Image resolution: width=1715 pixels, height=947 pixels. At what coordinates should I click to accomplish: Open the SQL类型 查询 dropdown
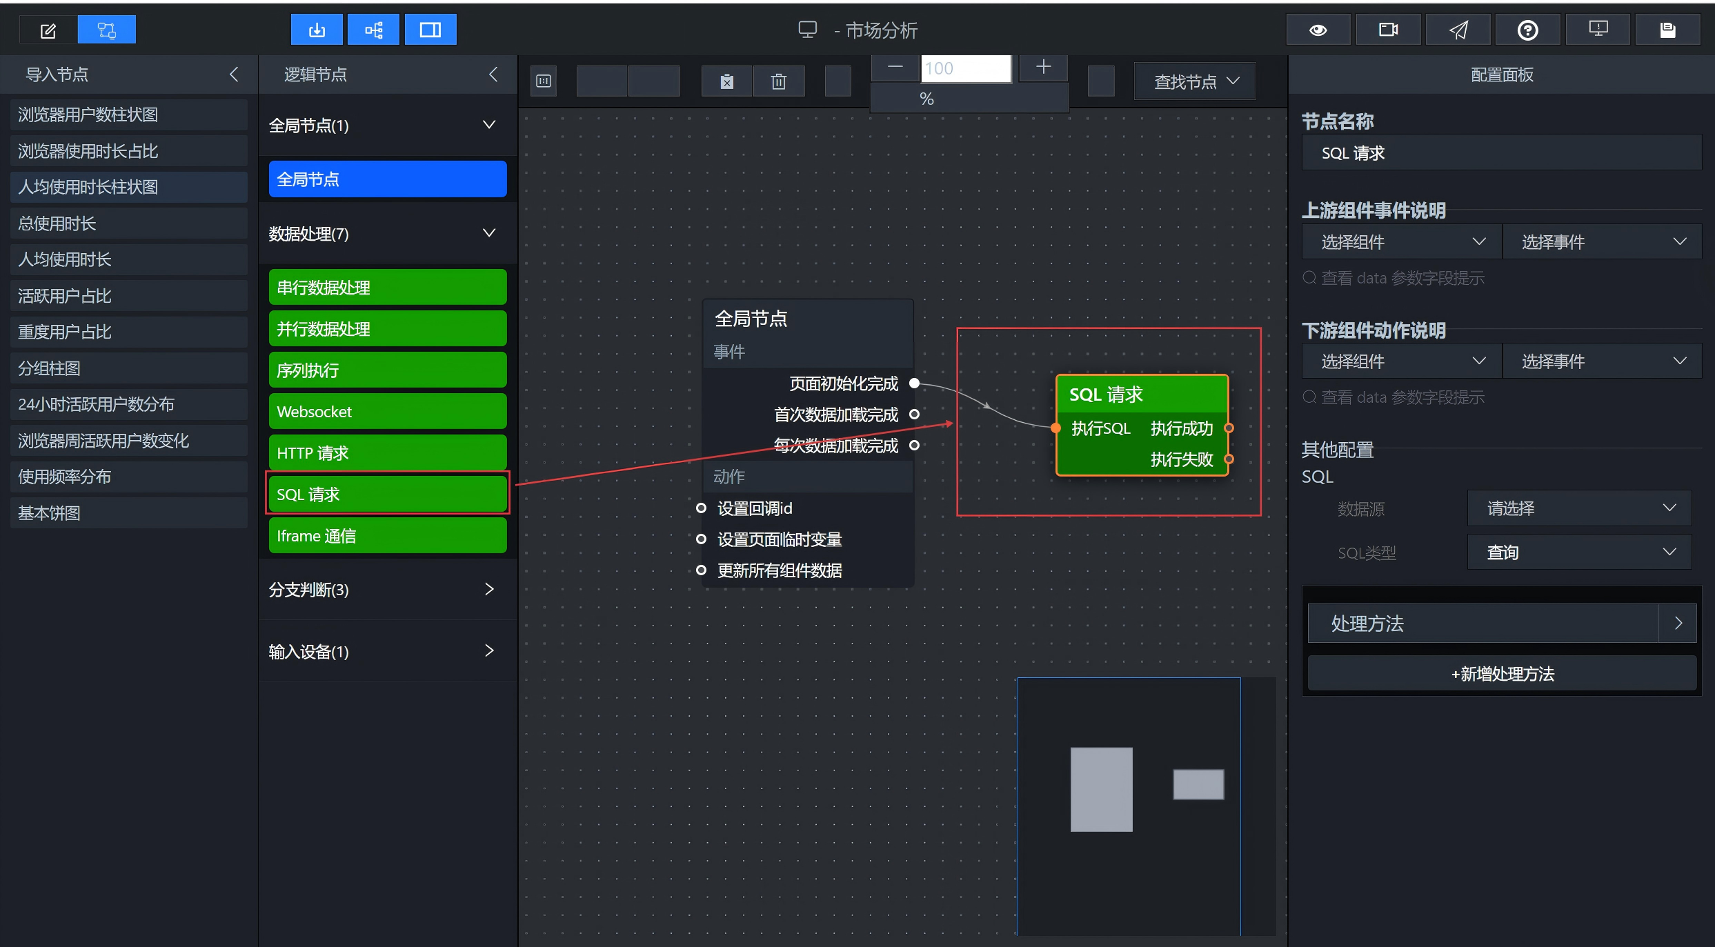(1580, 552)
